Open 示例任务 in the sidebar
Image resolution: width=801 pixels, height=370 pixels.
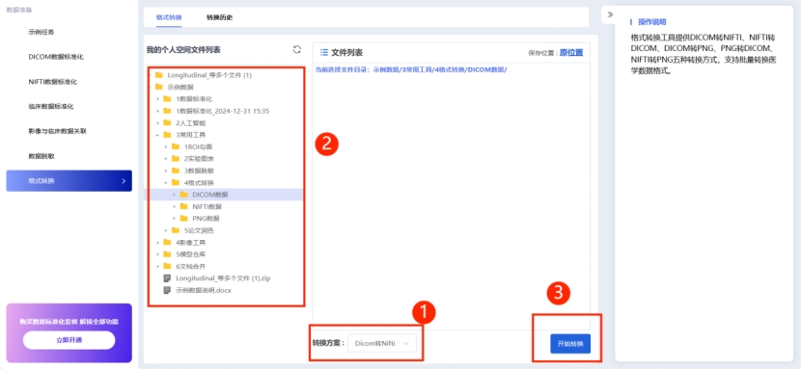pos(41,32)
